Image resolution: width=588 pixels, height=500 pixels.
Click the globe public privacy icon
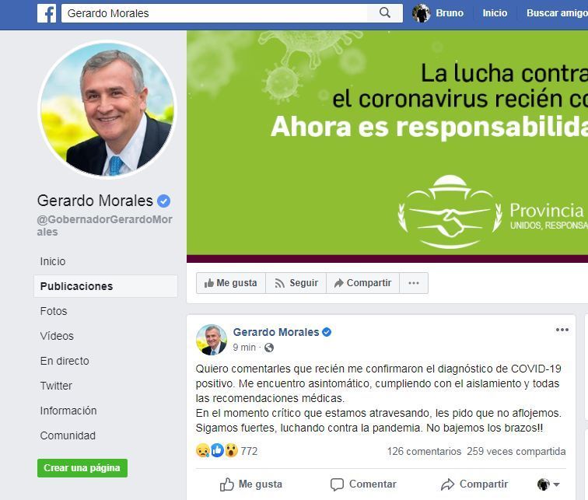(x=269, y=348)
